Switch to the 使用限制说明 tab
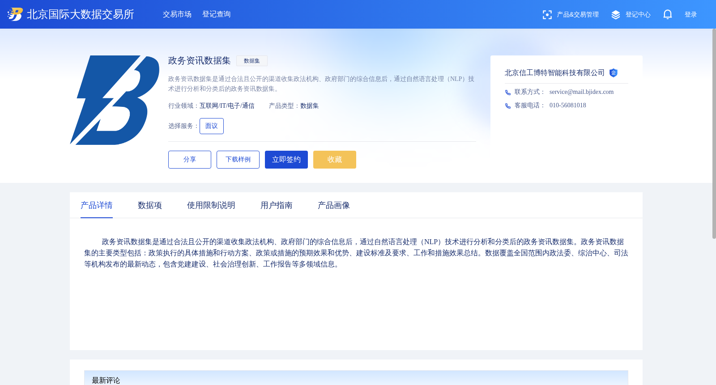This screenshot has width=716, height=385. tap(211, 205)
